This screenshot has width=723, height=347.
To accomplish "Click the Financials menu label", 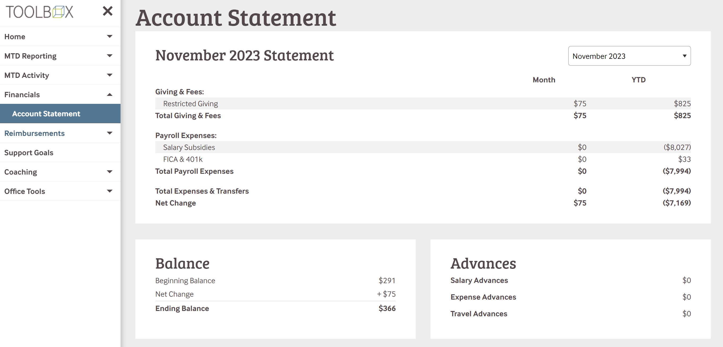I will pos(22,95).
